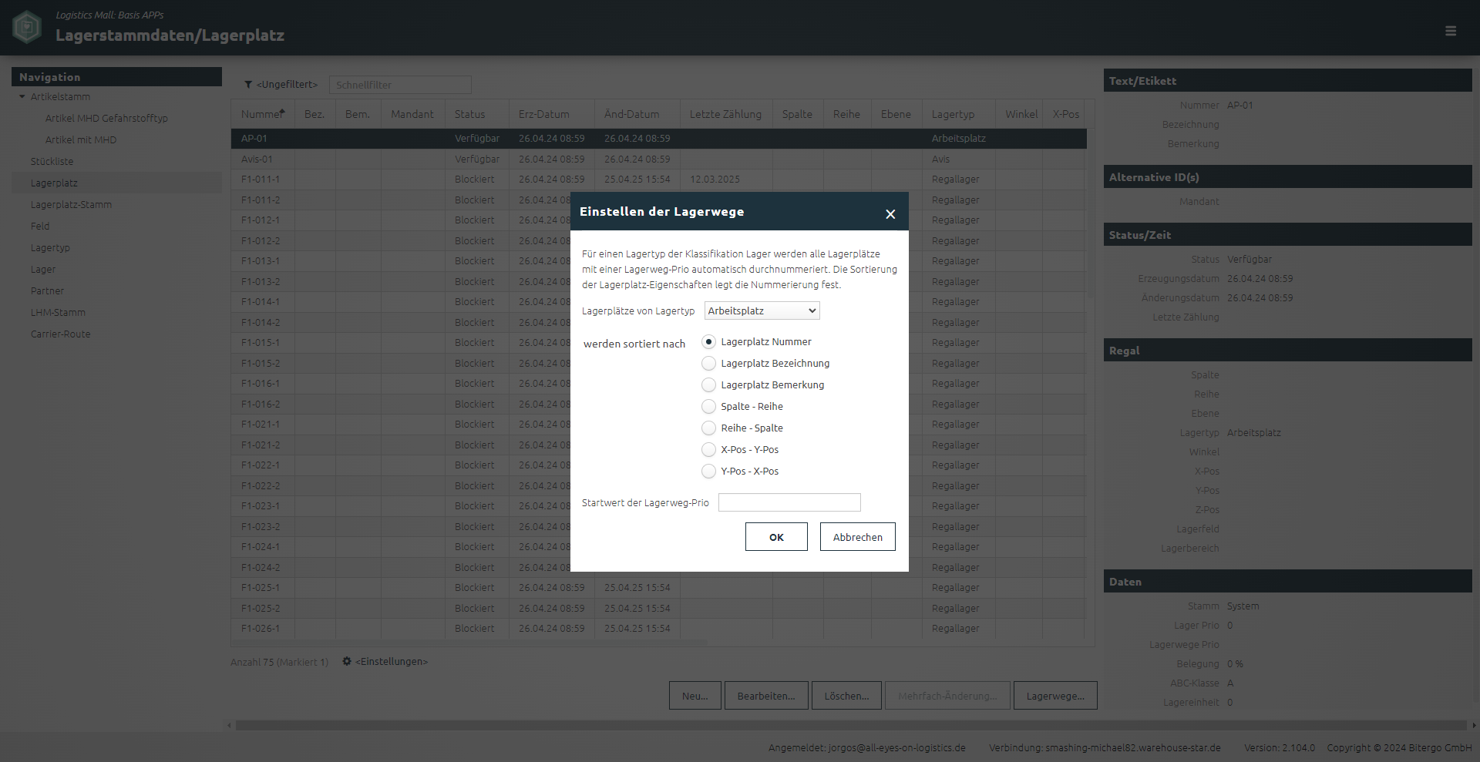Select table row Avis-01
The image size is (1480, 762).
coord(659,159)
